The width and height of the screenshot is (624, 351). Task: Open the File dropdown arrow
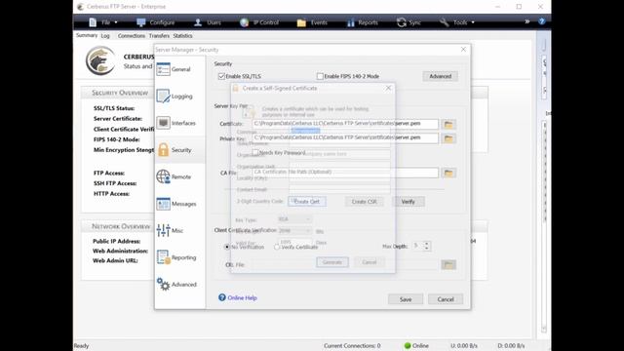[116, 22]
